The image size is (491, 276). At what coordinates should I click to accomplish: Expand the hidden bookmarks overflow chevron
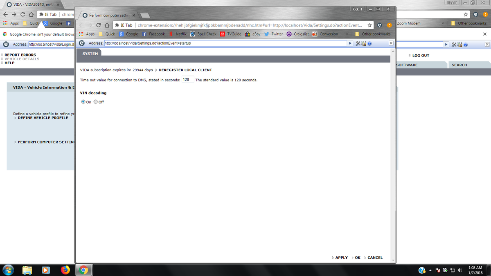point(347,34)
